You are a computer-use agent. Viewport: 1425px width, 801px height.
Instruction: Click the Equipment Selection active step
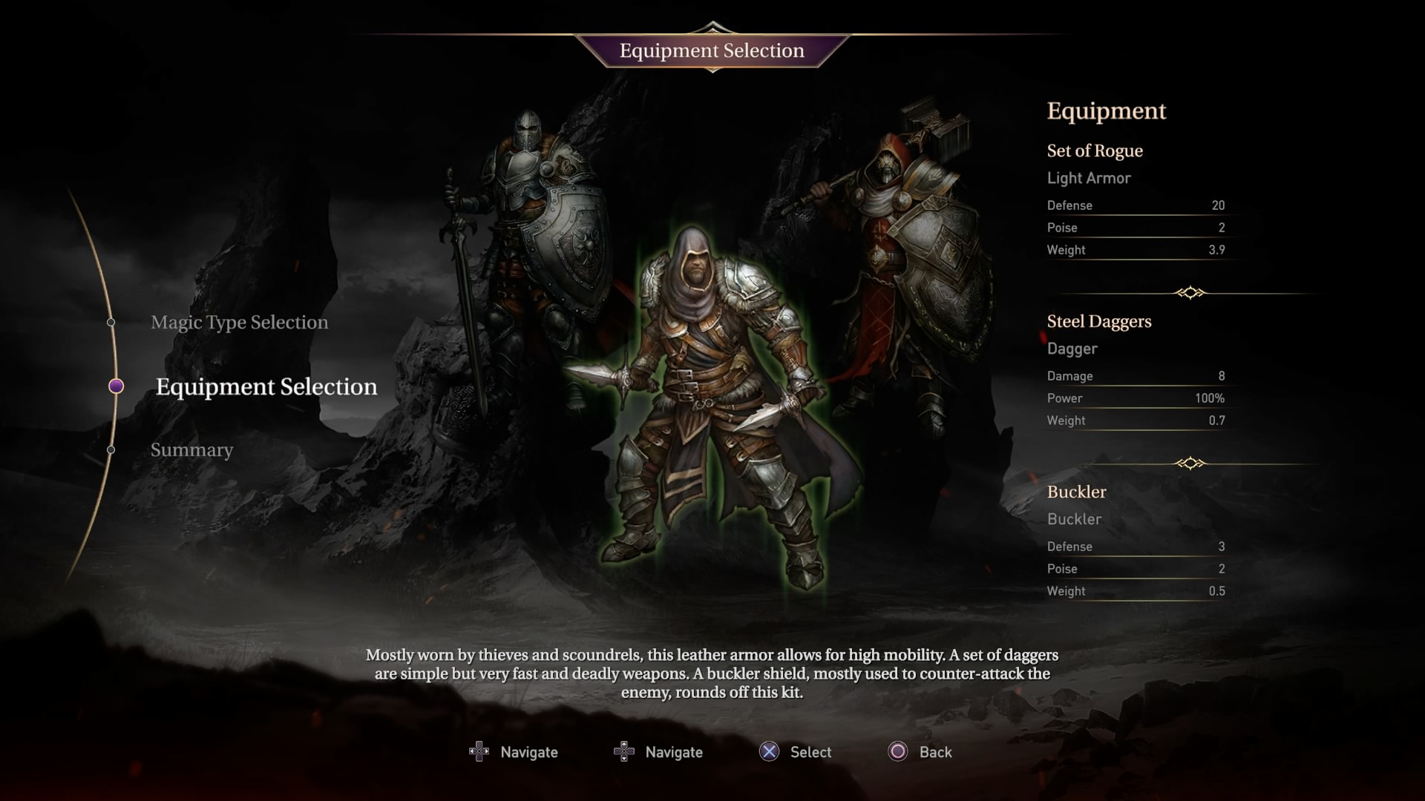[265, 386]
